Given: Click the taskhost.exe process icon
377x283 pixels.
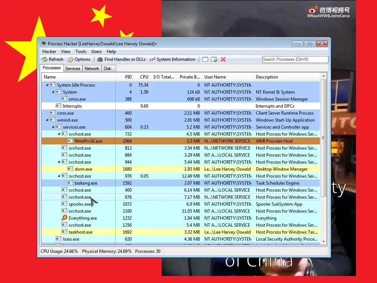Looking at the screenshot, I should point(64,232).
